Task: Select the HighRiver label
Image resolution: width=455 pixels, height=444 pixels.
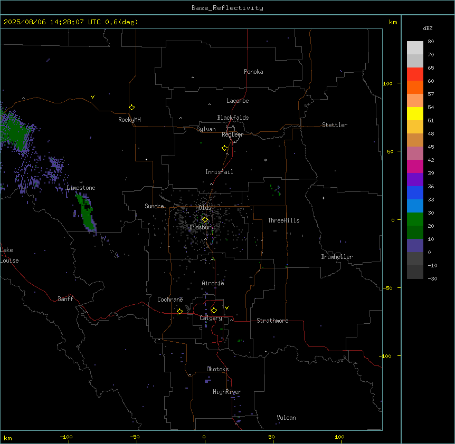Action: [x=227, y=392]
